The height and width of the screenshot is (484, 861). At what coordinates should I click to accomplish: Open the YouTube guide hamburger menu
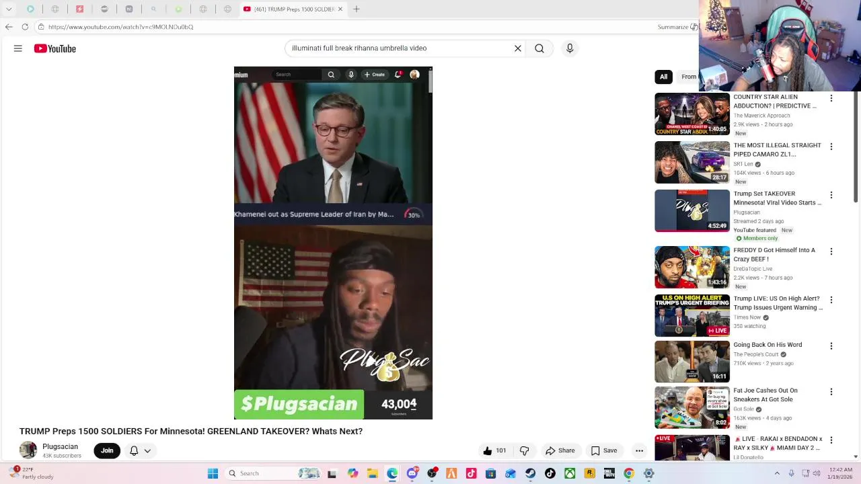[x=18, y=48]
